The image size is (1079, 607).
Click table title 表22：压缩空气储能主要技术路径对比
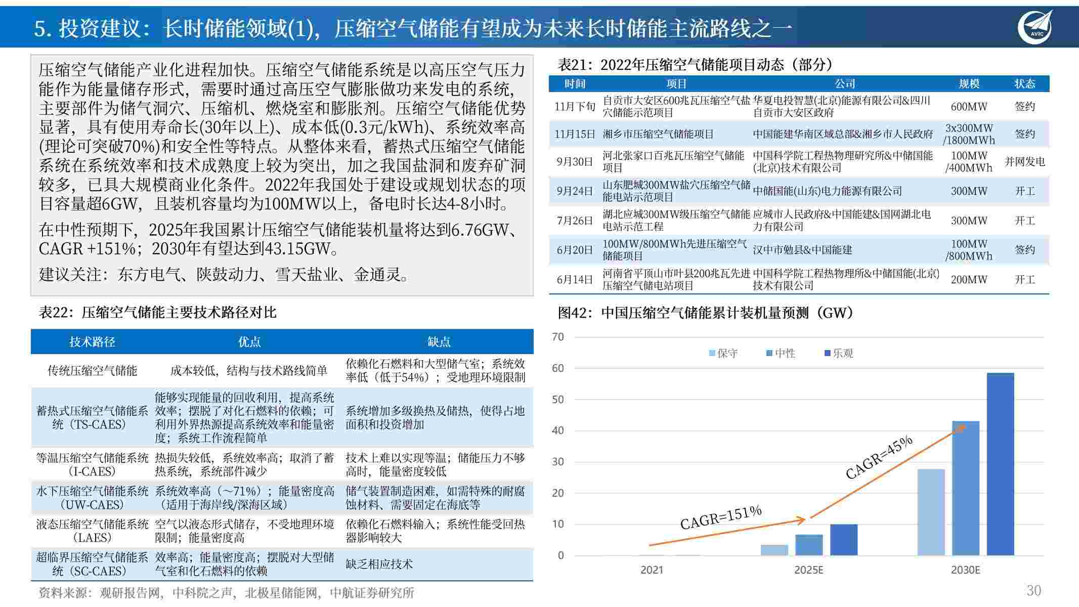tap(158, 312)
